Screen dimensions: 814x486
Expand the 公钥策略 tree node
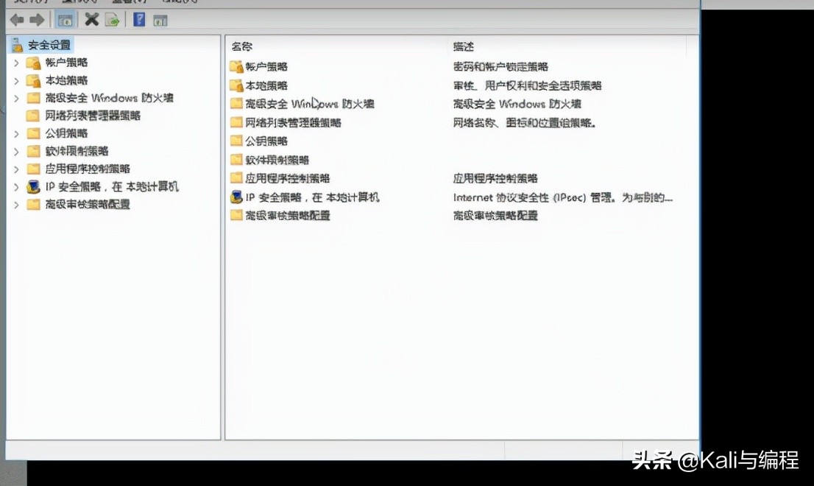point(16,133)
